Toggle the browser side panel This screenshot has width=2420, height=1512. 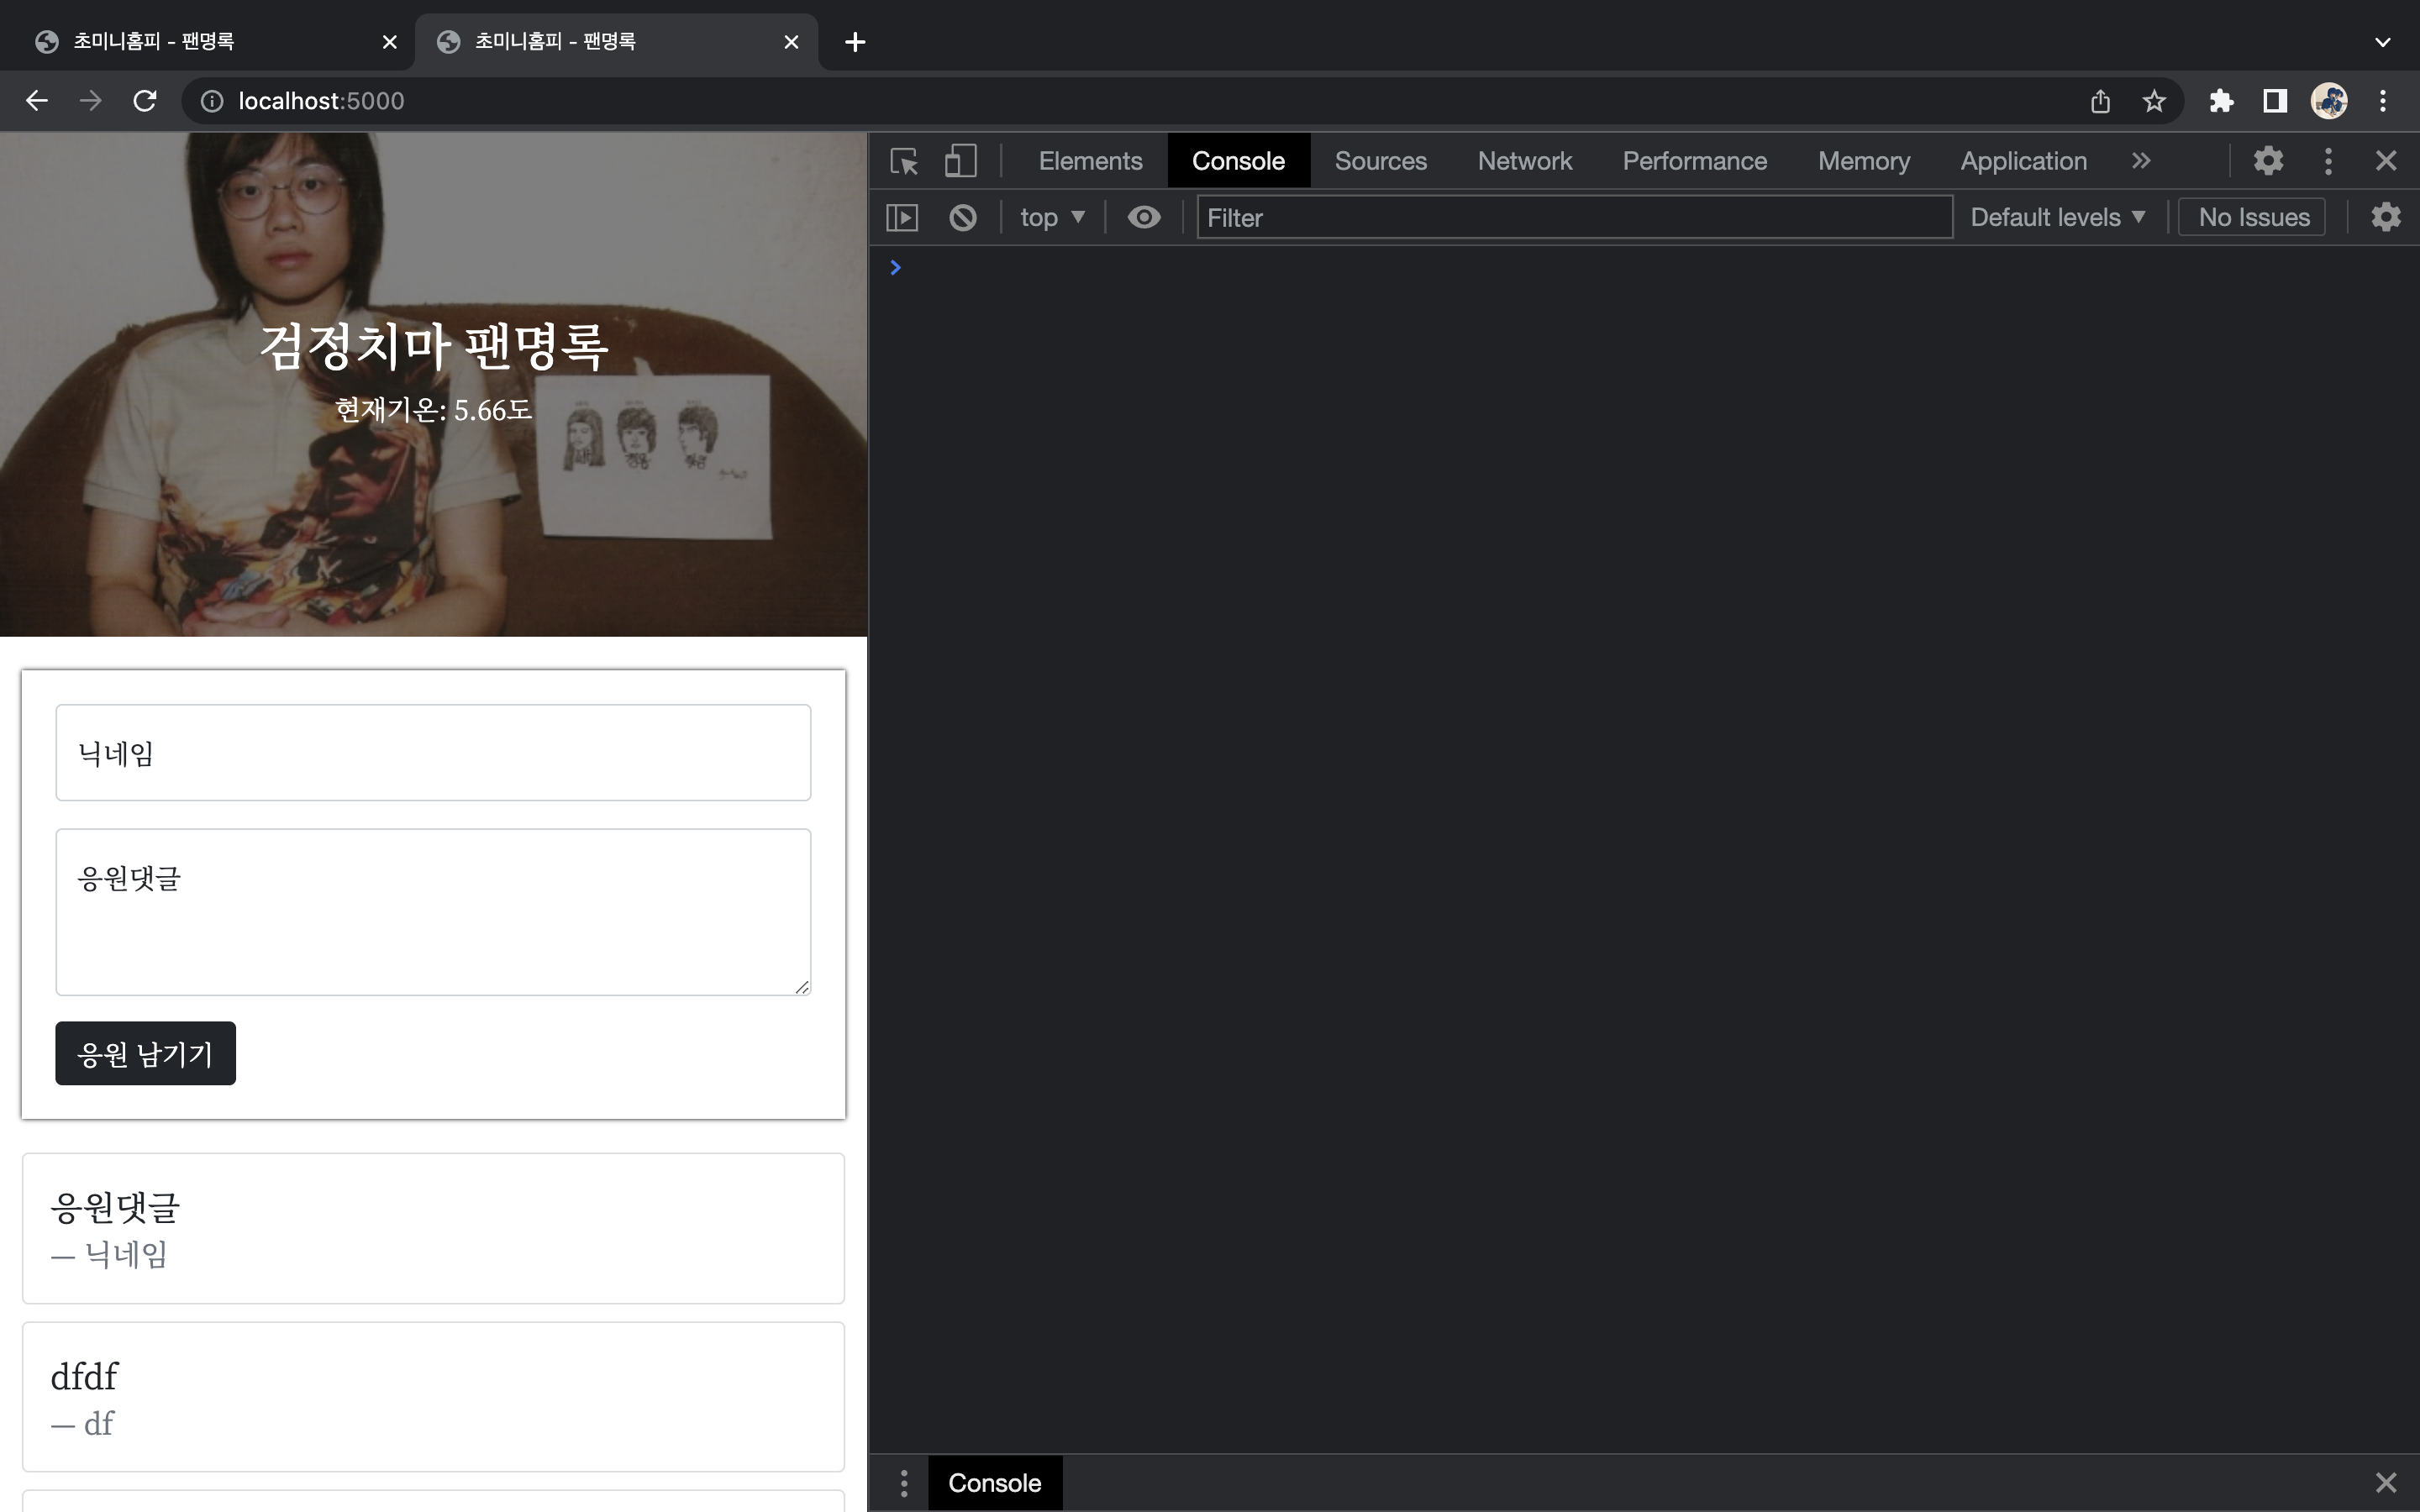(x=2275, y=101)
